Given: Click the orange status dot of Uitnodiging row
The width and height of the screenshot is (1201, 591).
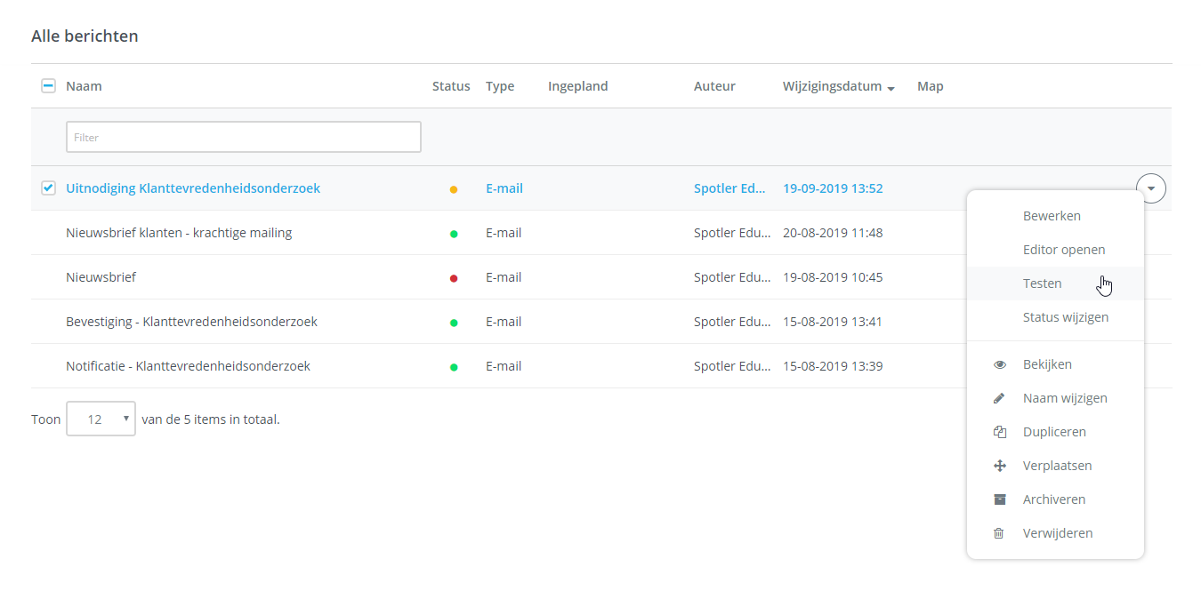Looking at the screenshot, I should point(454,189).
